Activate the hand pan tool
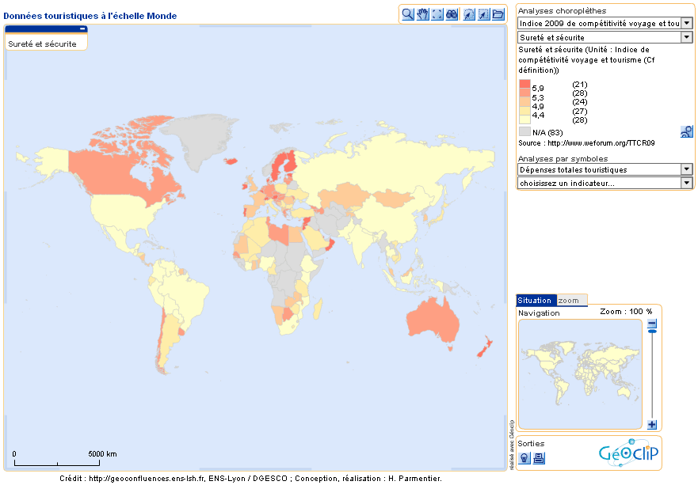This screenshot has width=698, height=485. [x=422, y=13]
